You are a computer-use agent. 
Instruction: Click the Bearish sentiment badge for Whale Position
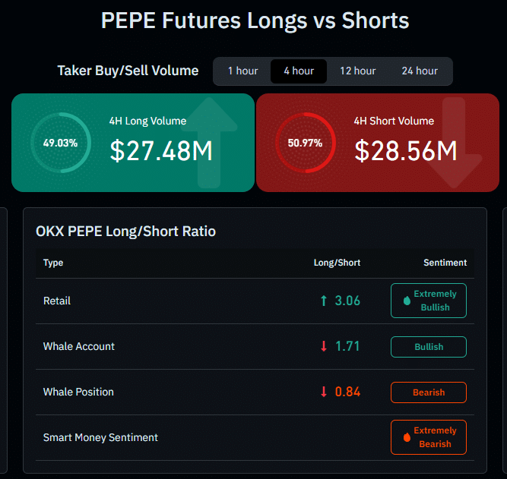tap(429, 392)
